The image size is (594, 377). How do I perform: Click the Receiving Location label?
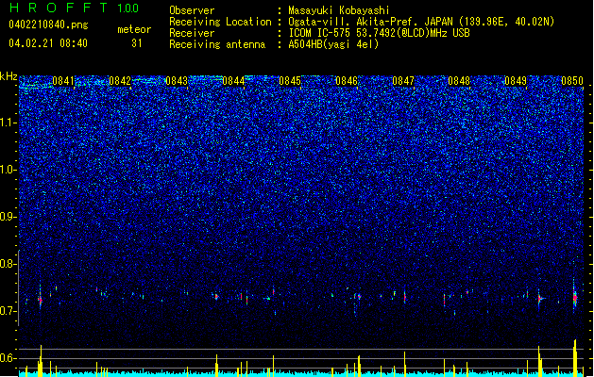[220, 22]
